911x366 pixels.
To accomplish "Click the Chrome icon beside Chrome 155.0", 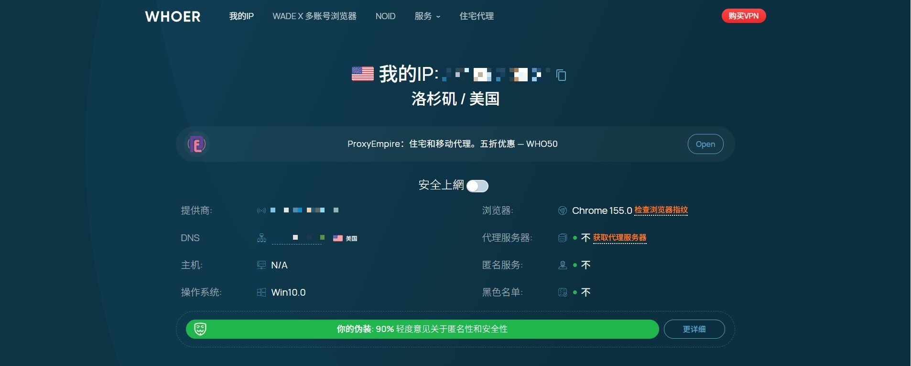I will point(563,211).
